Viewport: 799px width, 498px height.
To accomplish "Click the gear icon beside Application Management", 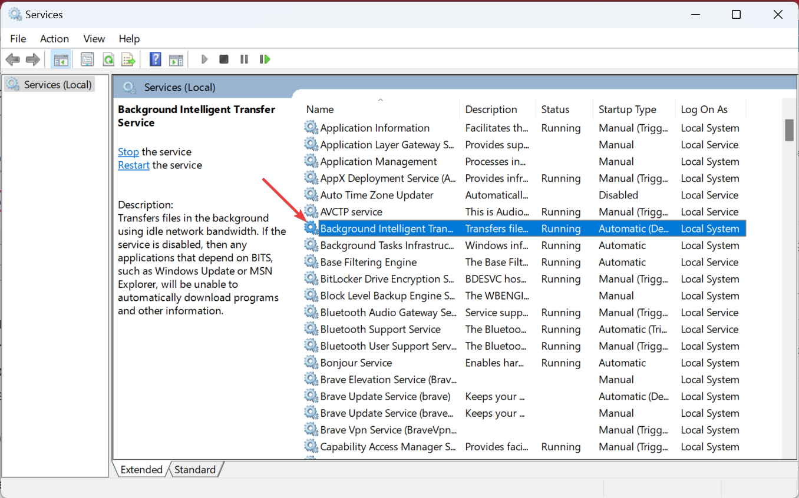I will [x=311, y=161].
